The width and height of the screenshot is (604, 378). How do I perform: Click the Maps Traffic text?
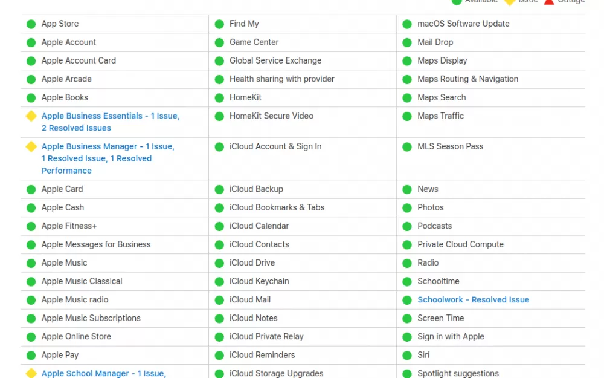(x=441, y=116)
